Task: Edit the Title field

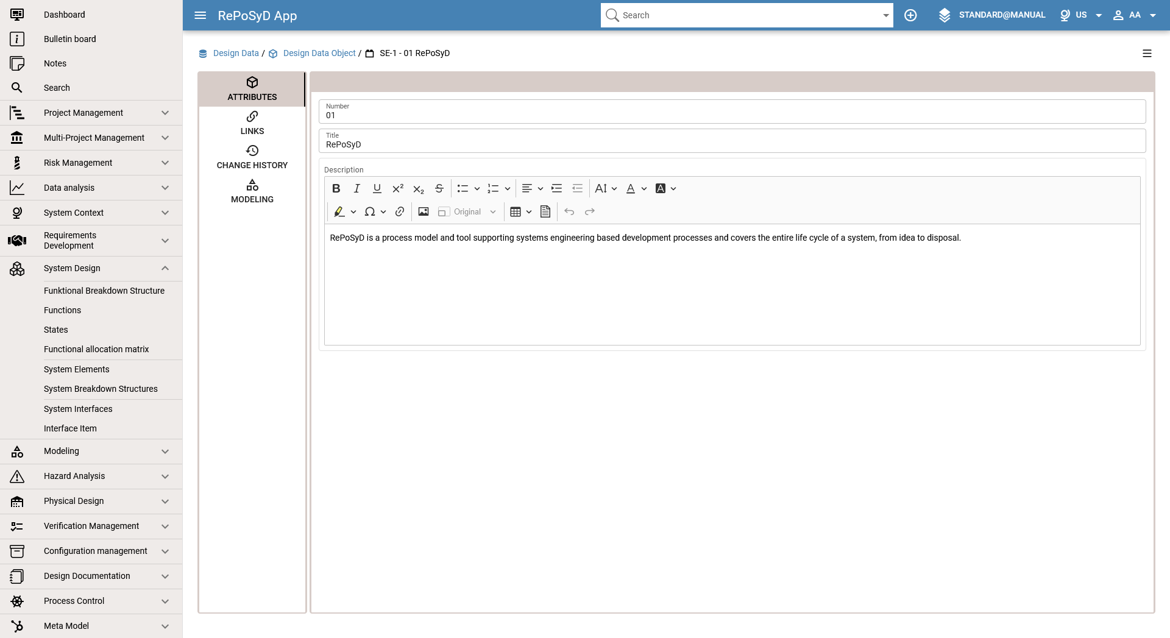Action: click(732, 141)
